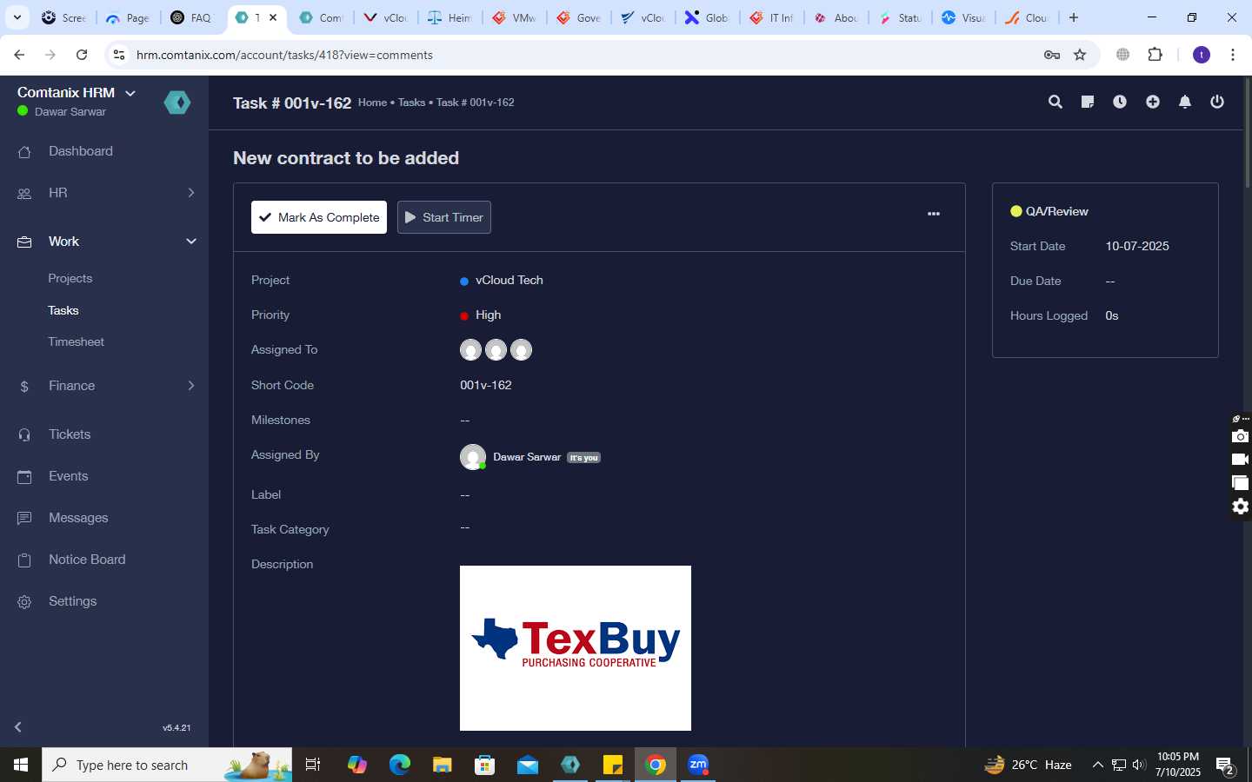Screen dimensions: 1252x782
Task: Open Timesheet under Work
Action: 77,341
